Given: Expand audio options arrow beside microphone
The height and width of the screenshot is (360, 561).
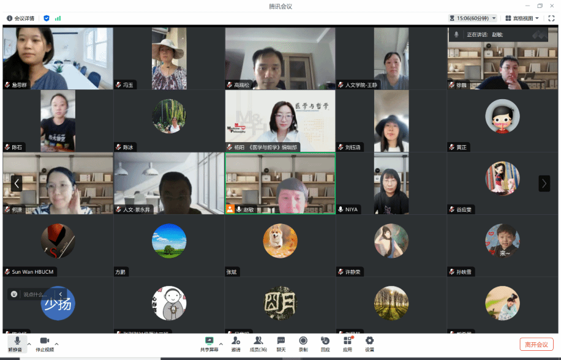Looking at the screenshot, I should click(29, 343).
